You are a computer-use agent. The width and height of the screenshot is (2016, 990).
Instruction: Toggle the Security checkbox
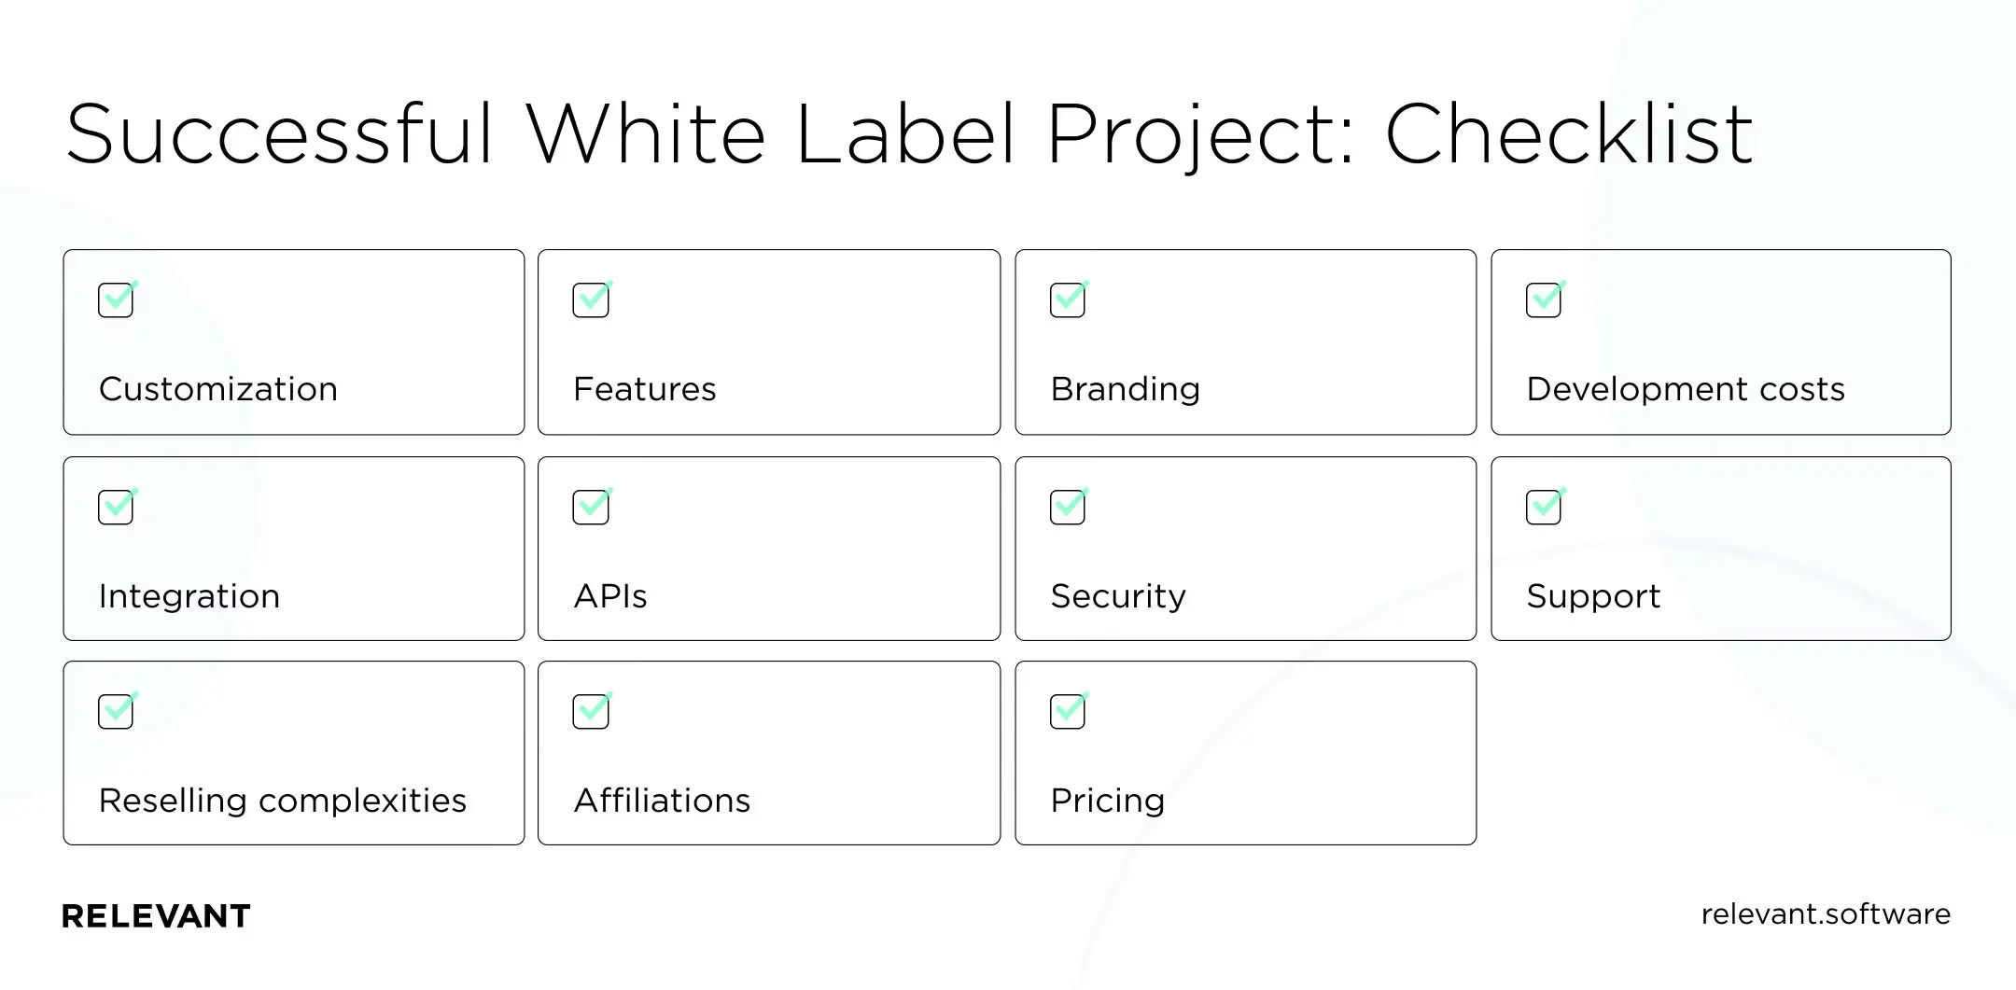(1068, 508)
